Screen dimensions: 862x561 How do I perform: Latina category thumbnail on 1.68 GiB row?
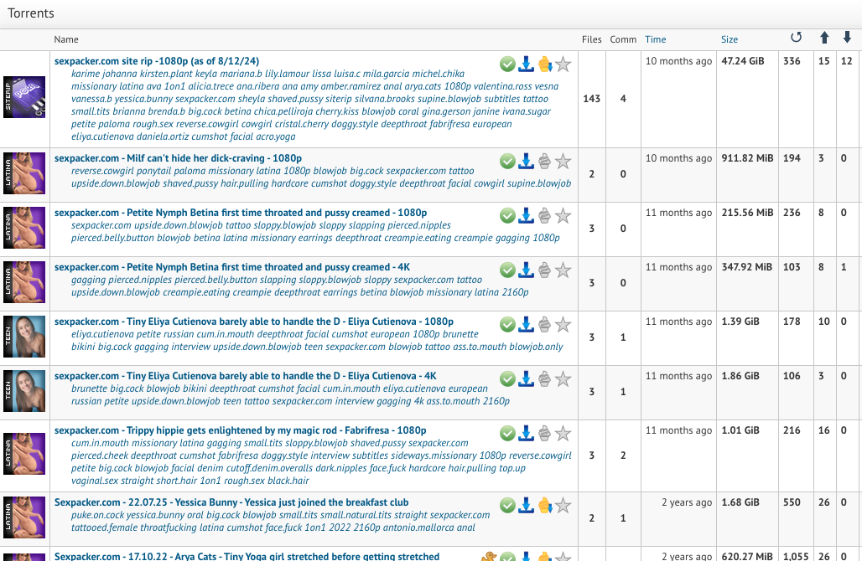(24, 517)
